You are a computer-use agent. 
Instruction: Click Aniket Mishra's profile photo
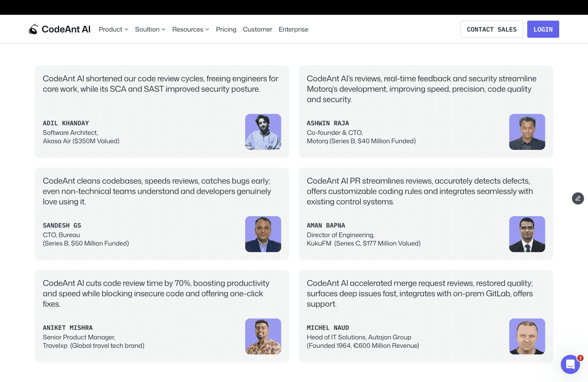(x=263, y=337)
